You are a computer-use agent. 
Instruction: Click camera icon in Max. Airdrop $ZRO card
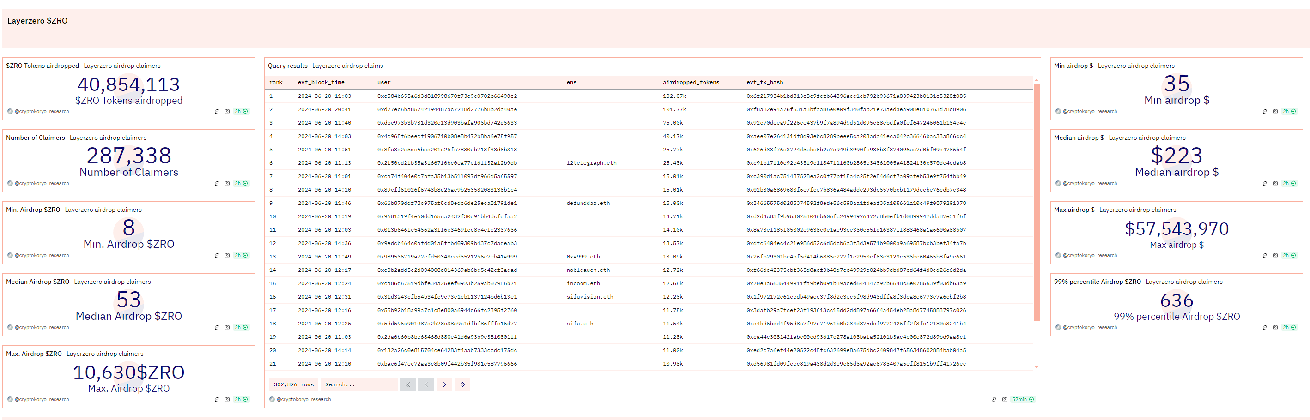227,400
